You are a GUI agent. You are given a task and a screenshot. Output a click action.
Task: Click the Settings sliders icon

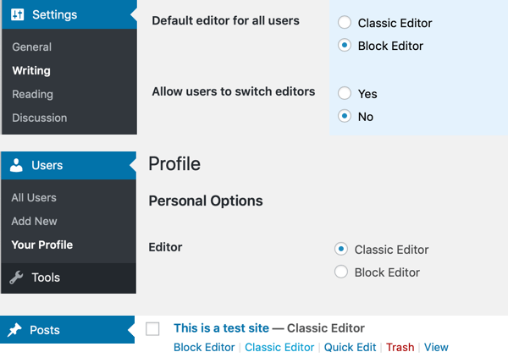coord(17,14)
